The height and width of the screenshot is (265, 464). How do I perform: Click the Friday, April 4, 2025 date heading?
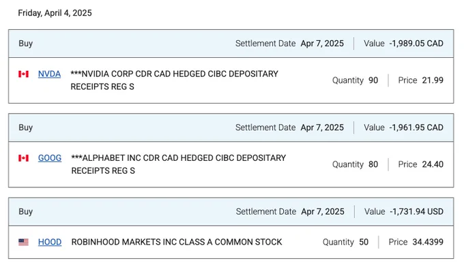coord(55,13)
